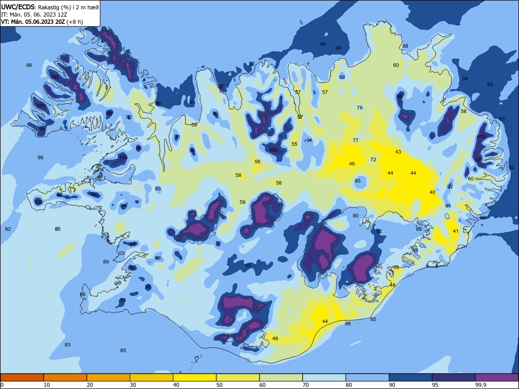Click the '85' value inside small blue highland patch
This screenshot has width=519, height=389.
click(358, 181)
